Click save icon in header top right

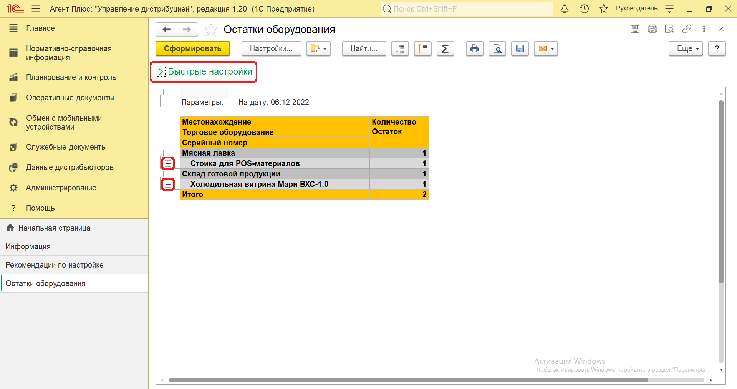(635, 29)
